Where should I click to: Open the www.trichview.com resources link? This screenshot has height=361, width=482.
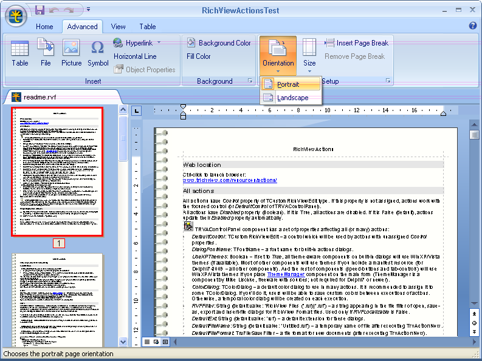pyautogui.click(x=230, y=180)
